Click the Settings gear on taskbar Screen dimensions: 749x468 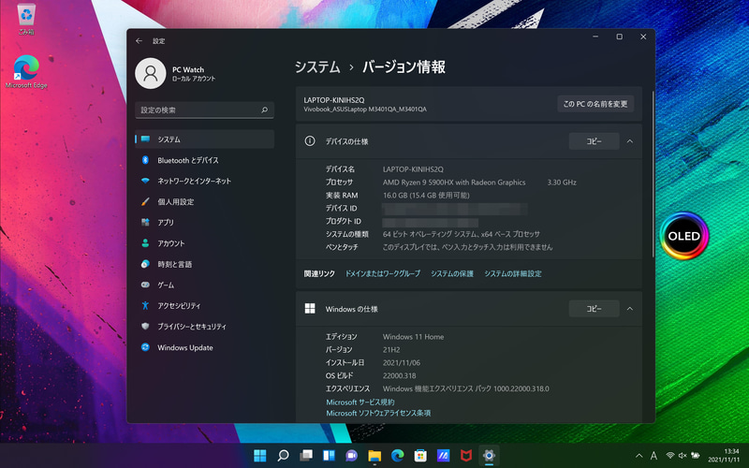pos(489,456)
